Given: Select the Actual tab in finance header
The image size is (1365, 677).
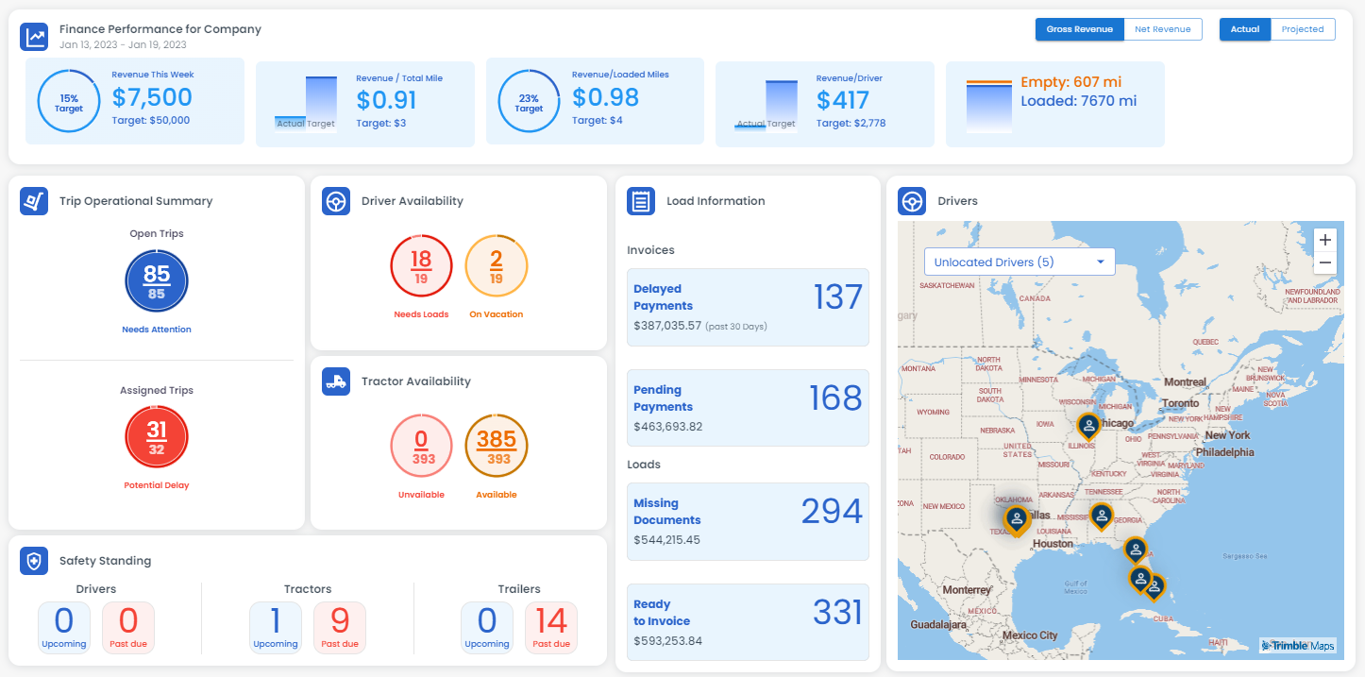Looking at the screenshot, I should tap(1244, 29).
